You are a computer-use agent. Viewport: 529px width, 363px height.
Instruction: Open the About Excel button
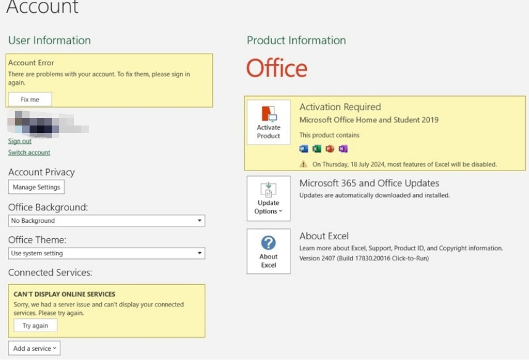(x=269, y=251)
